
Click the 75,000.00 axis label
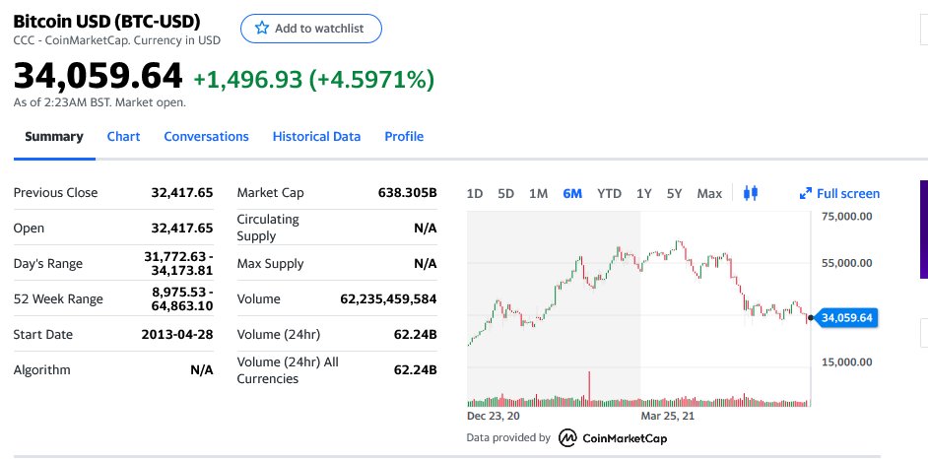point(846,216)
